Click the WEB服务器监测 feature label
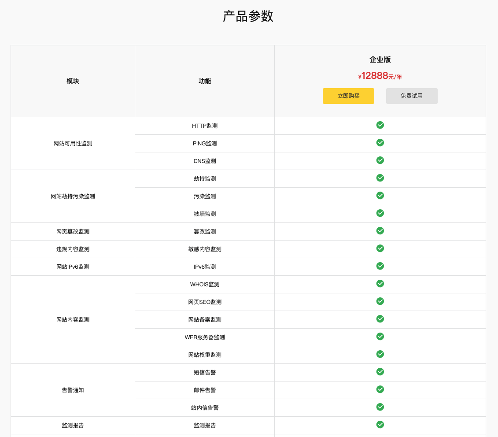 coord(205,337)
